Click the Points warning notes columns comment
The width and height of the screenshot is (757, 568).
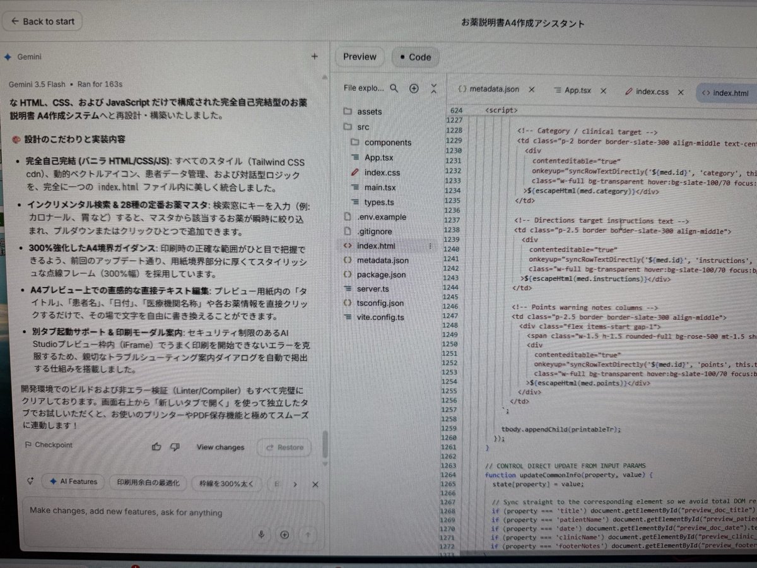585,307
